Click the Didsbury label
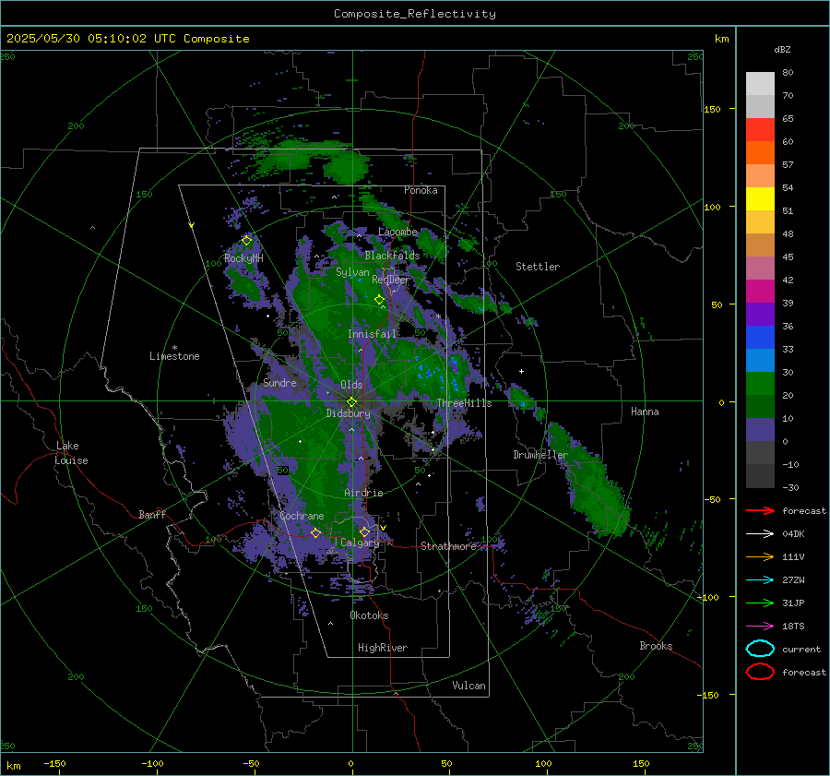 tap(348, 413)
